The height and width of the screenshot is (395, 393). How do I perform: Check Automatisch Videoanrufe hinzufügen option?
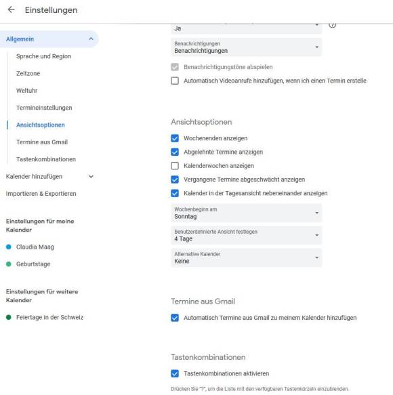tap(175, 81)
